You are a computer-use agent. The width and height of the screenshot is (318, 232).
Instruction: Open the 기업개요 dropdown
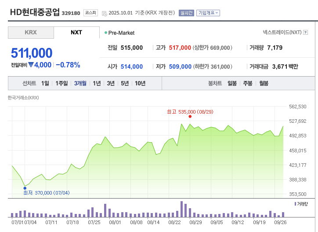(208, 13)
